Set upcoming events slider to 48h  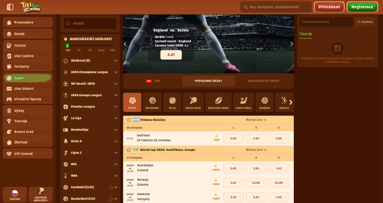tap(112, 50)
